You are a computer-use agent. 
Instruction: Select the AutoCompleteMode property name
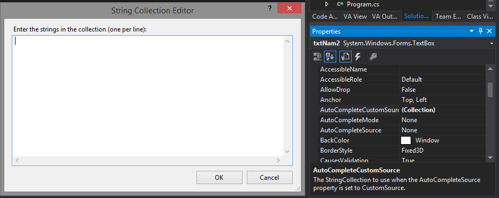(350, 120)
